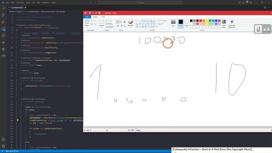The image size is (272, 153).
Task: Click the VS Code command center search box
Action: [x=140, y=3]
